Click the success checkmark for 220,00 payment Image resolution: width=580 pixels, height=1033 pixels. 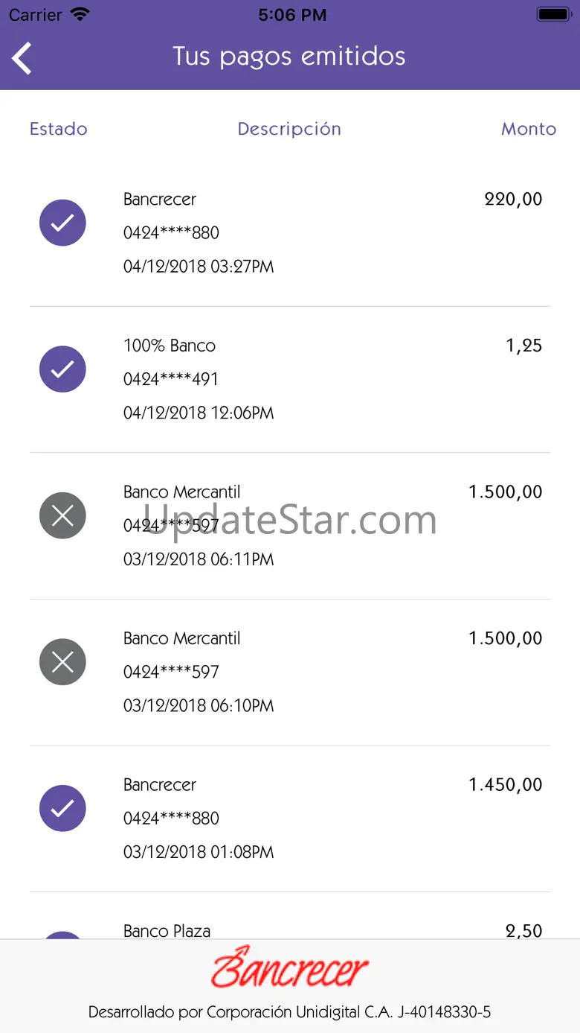pos(62,223)
